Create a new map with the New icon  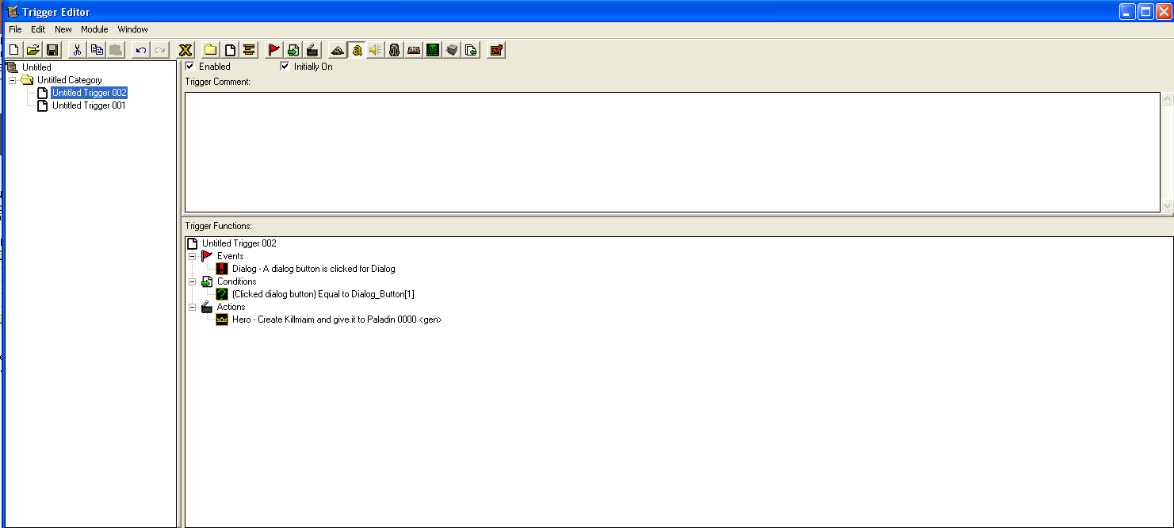pos(13,50)
